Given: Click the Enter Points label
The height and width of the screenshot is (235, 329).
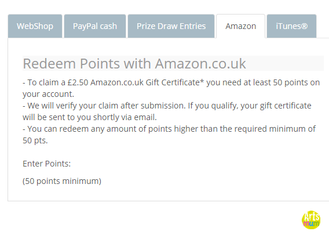Looking at the screenshot, I should tap(46, 164).
